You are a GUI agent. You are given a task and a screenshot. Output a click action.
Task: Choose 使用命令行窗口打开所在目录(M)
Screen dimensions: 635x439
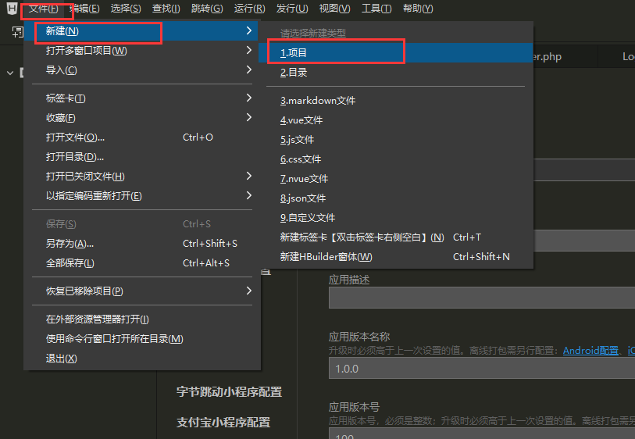[x=141, y=338]
